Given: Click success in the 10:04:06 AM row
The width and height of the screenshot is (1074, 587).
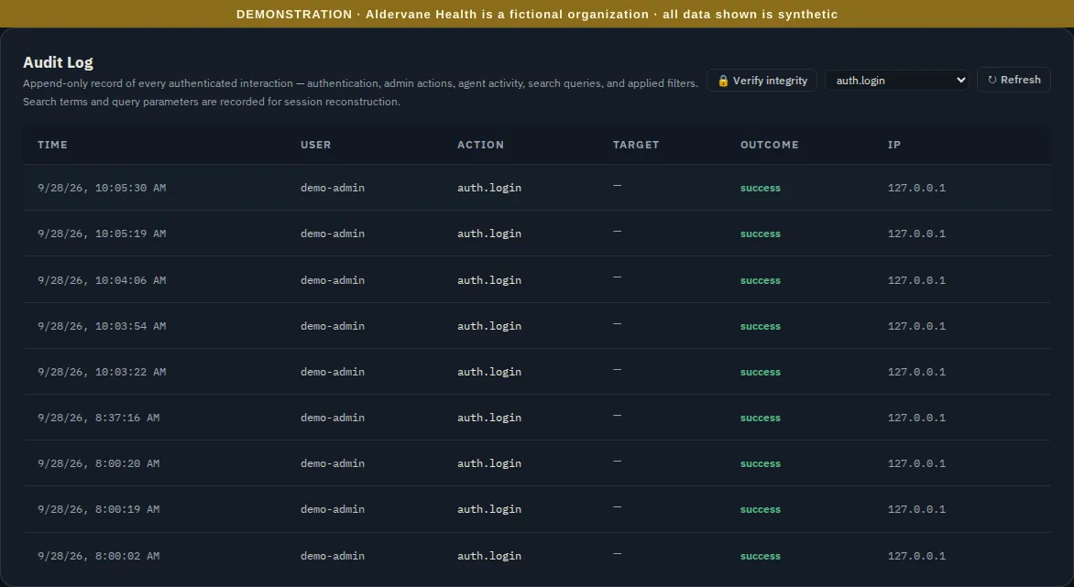Looking at the screenshot, I should 761,280.
